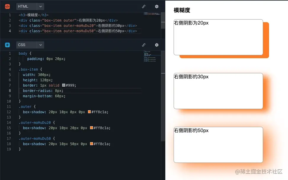Click the HTML language label
Screen dimensions: 288x180
click(x=23, y=7)
